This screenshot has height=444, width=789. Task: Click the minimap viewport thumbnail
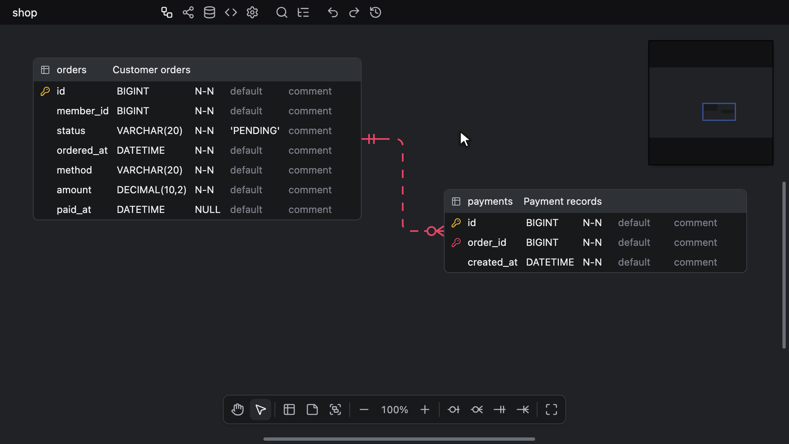point(719,112)
